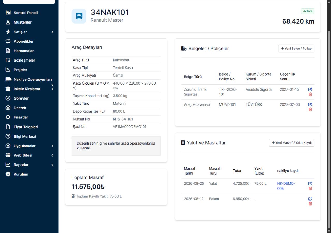Open Sözleşmeler using its sidebar icon
The height and width of the screenshot is (233, 331).
8,60
